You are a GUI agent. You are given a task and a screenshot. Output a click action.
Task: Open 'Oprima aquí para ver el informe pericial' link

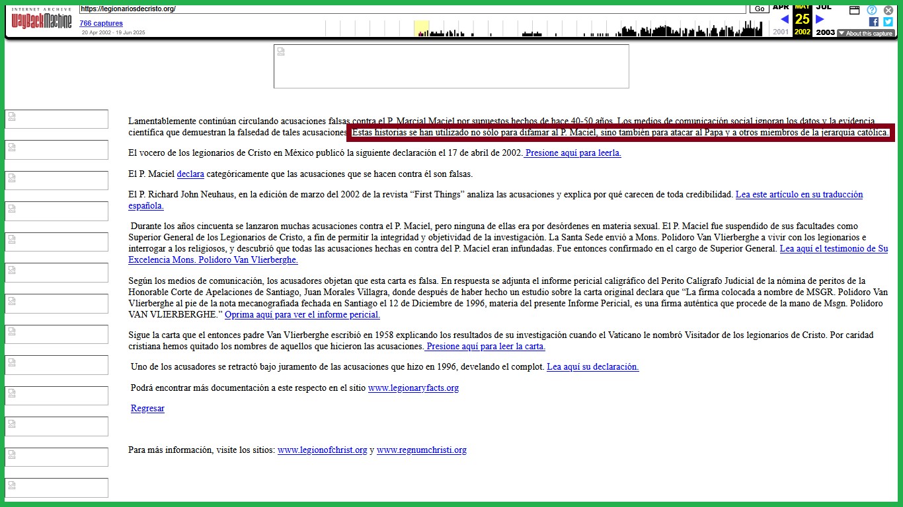tap(302, 315)
